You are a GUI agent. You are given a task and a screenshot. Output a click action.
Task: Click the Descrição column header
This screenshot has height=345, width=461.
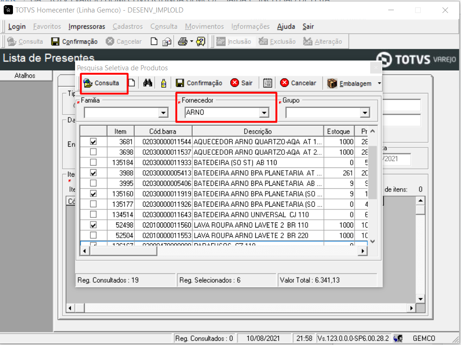258,131
